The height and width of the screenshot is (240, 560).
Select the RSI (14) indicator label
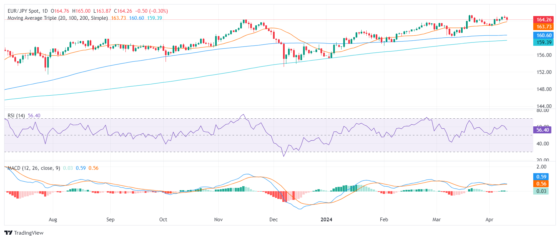[x=16, y=116]
